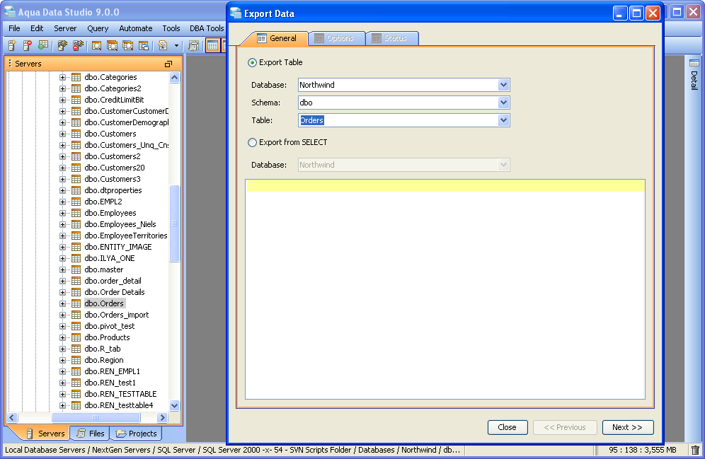Click the toolbar icon with table and small window

click(x=144, y=45)
